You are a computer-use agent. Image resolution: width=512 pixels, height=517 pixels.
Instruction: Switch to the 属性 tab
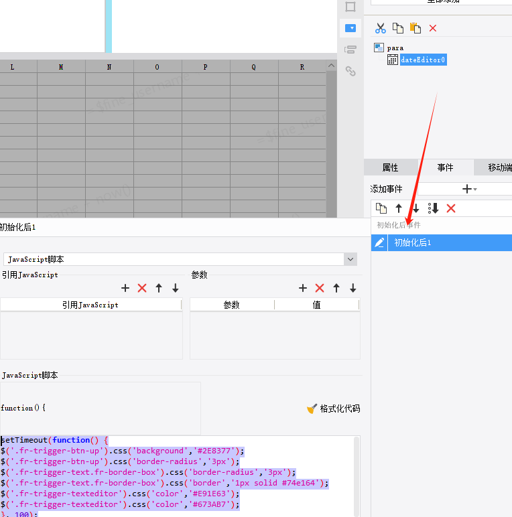coord(391,167)
